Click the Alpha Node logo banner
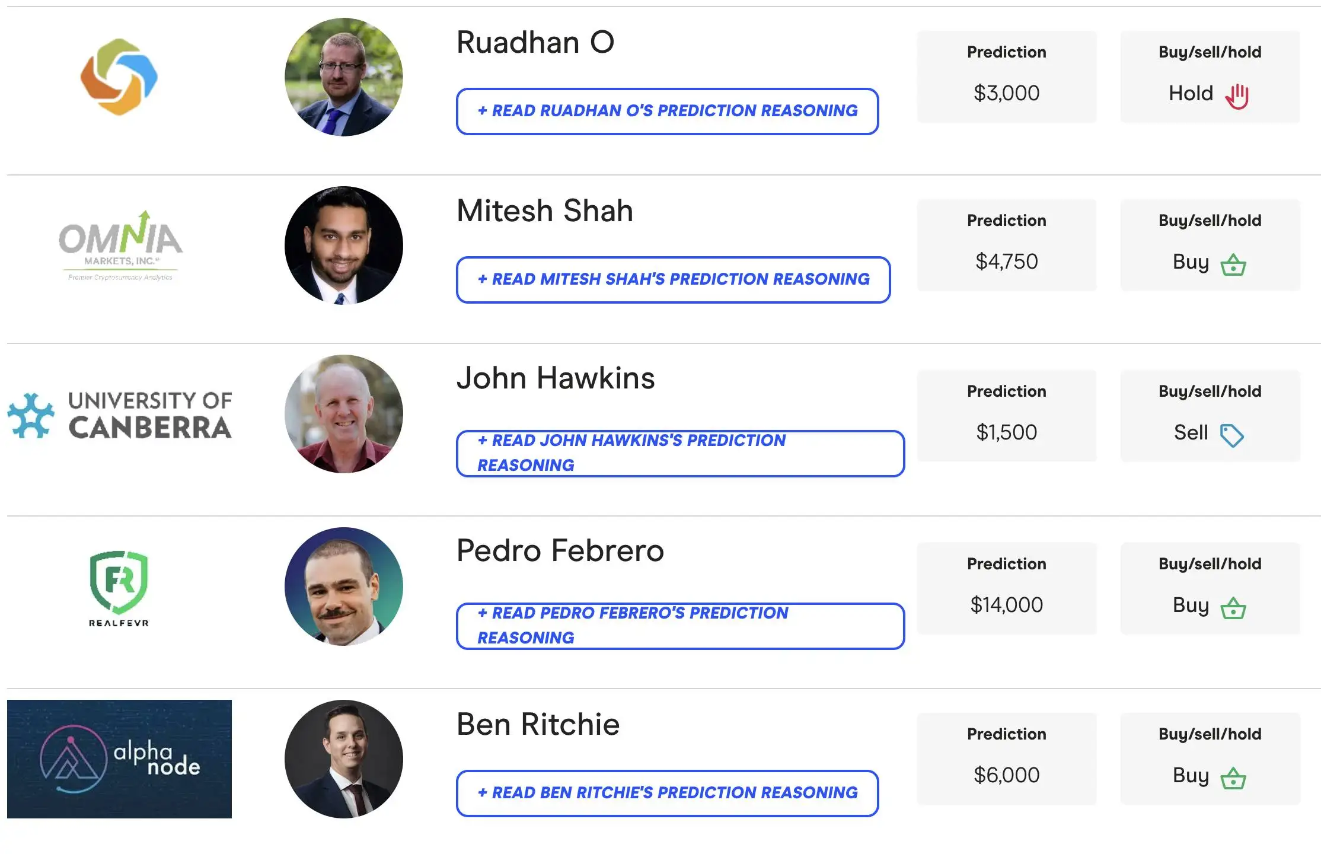 pos(119,759)
